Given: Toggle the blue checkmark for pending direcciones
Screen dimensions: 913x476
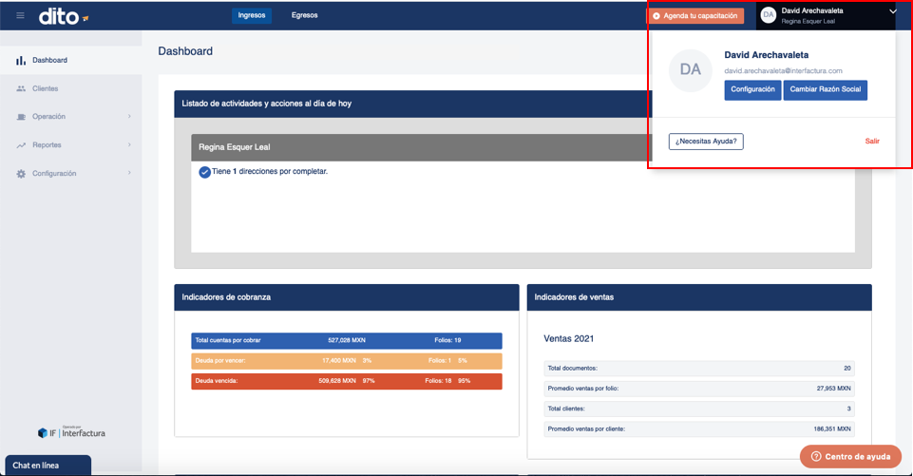Looking at the screenshot, I should pyautogui.click(x=204, y=172).
